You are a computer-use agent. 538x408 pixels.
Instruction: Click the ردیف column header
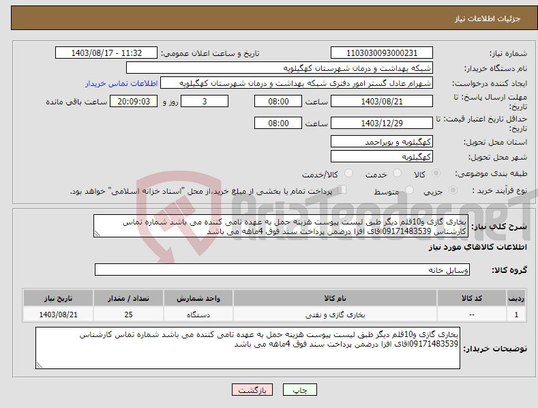(x=516, y=298)
